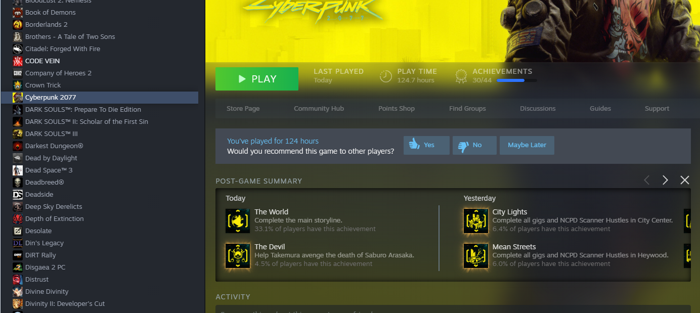This screenshot has width=700, height=313.
Task: Click the Company of Heroes 2 icon
Action: point(18,73)
